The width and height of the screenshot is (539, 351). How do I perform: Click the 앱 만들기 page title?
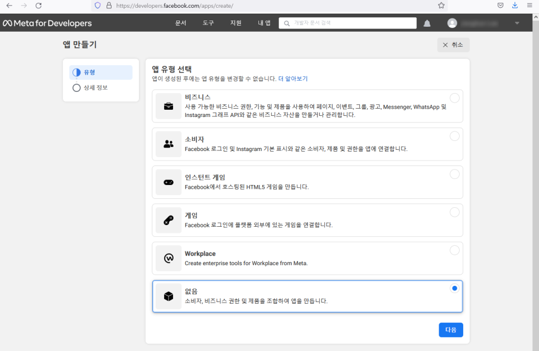[x=79, y=45]
